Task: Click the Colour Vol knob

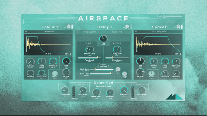Action: pyautogui.click(x=68, y=26)
